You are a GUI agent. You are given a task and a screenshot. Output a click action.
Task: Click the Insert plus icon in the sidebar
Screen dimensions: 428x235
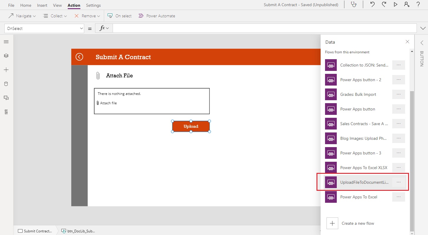(6, 70)
